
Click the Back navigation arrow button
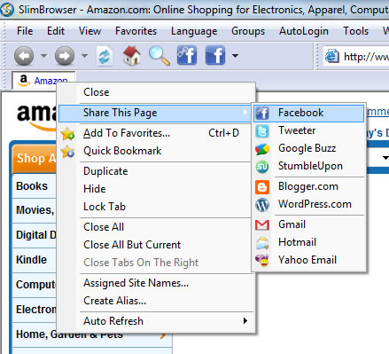[24, 56]
